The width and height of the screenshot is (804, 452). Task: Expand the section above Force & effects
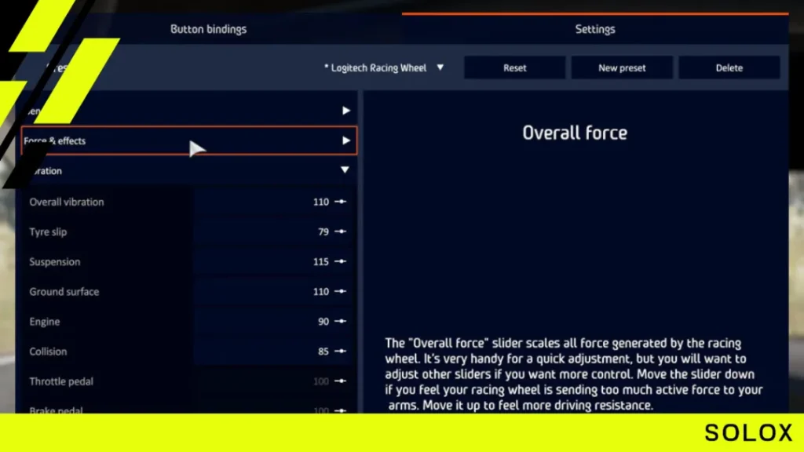pyautogui.click(x=345, y=111)
